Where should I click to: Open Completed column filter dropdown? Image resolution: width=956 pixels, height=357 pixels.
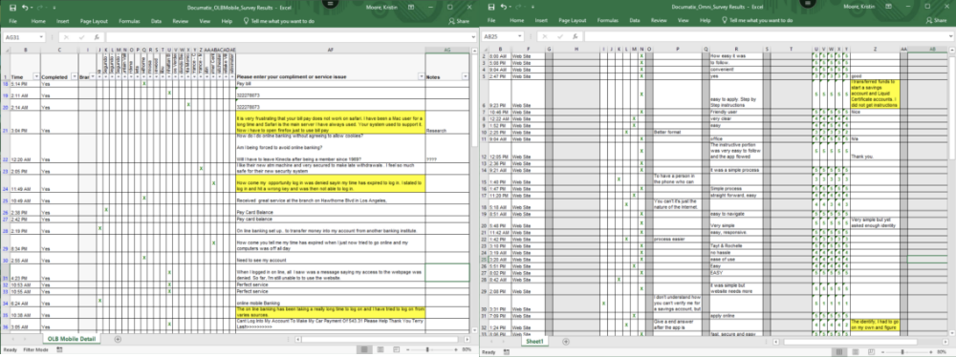point(75,76)
